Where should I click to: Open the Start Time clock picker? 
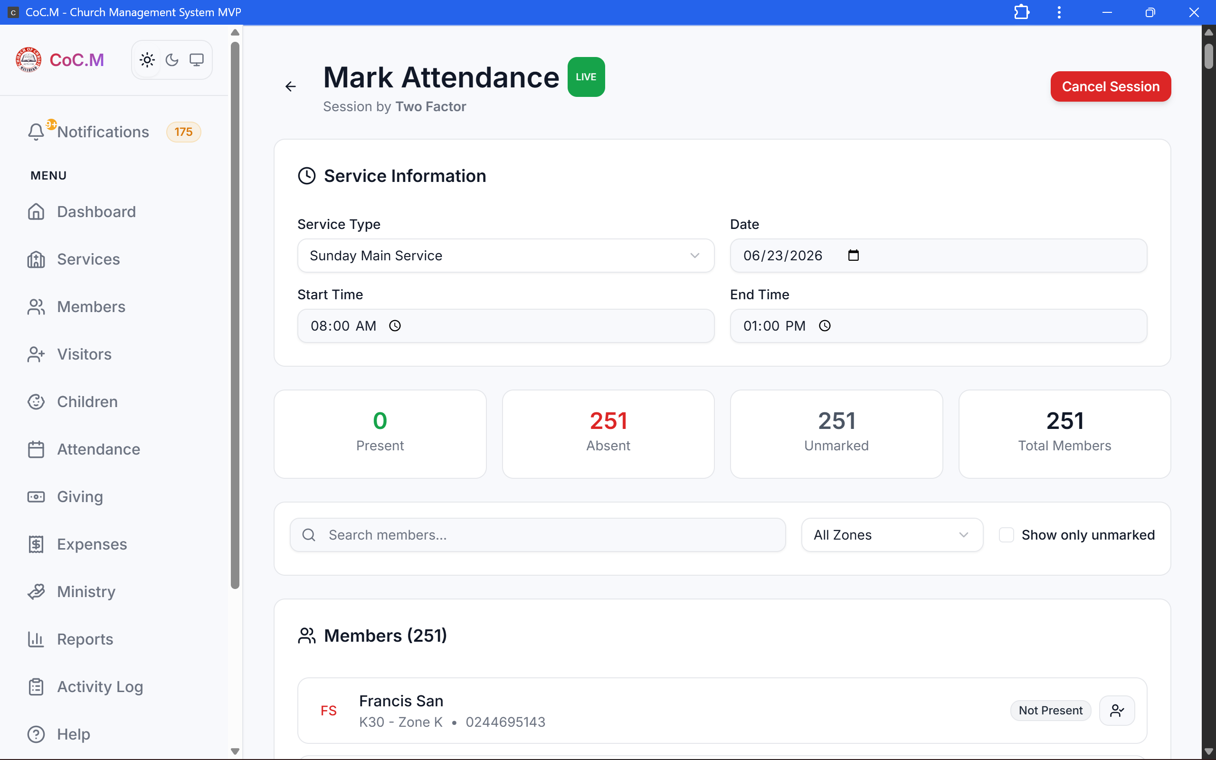click(395, 326)
